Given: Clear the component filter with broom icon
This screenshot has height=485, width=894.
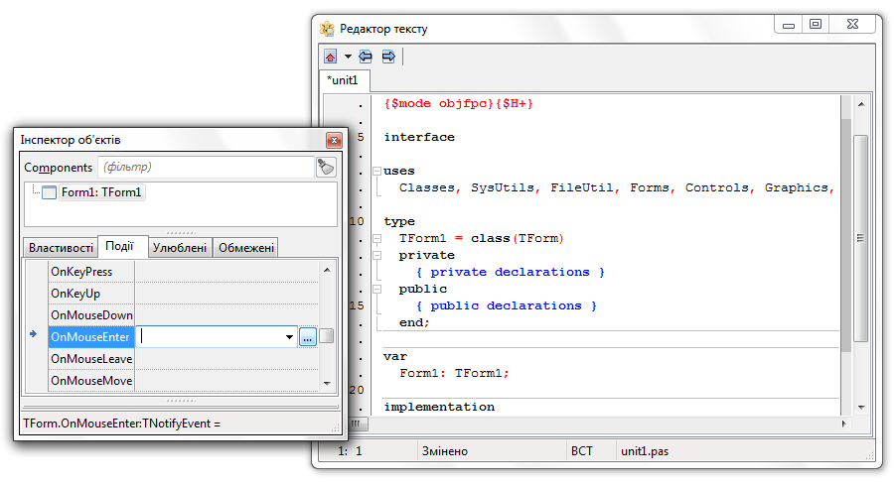Looking at the screenshot, I should tap(326, 168).
